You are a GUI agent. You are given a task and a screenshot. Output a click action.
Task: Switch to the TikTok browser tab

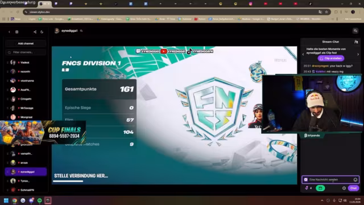tap(310, 4)
